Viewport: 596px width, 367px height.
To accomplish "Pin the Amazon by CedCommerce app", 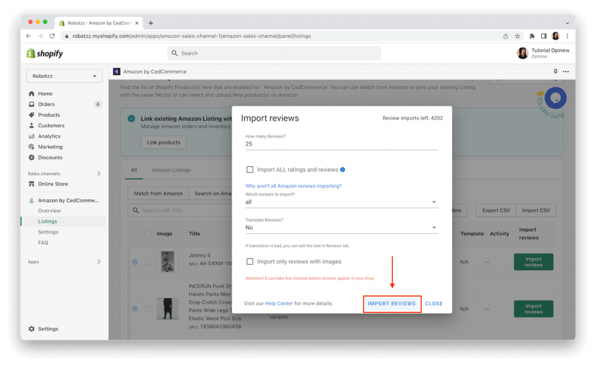I will coord(555,72).
